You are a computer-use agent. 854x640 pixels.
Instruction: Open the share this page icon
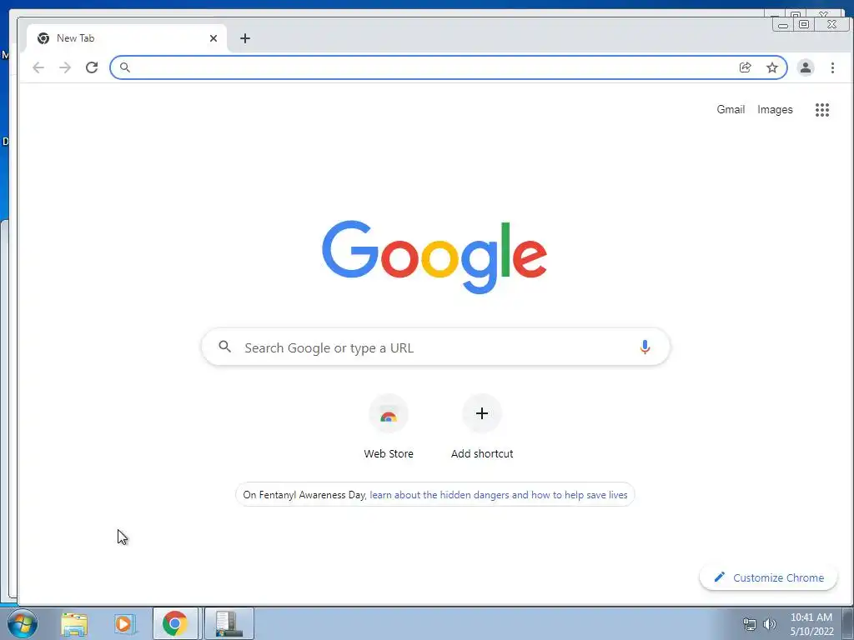(x=745, y=67)
